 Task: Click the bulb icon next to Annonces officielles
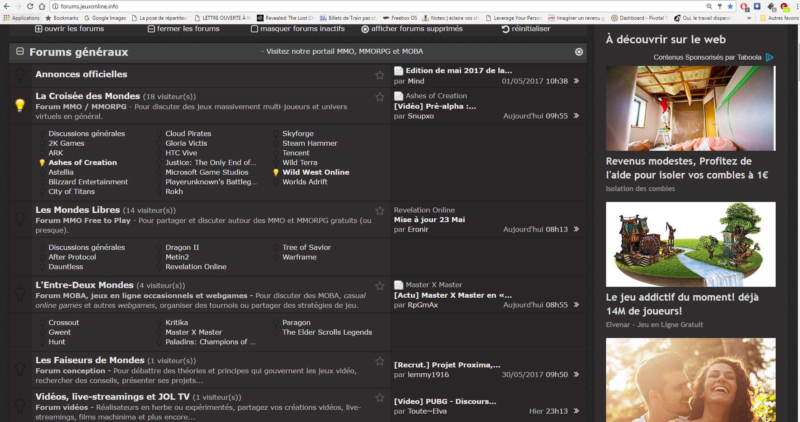20,75
